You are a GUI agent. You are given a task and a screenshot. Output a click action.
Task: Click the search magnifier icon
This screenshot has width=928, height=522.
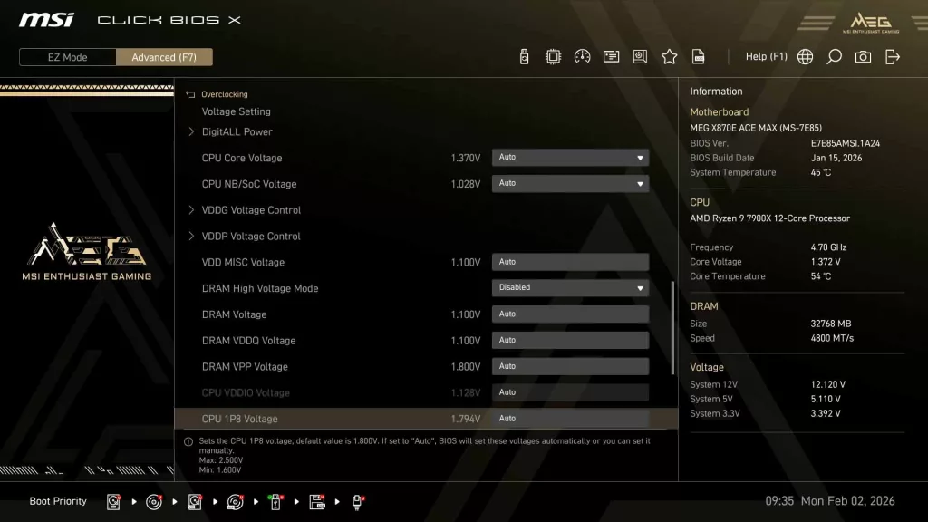(834, 56)
